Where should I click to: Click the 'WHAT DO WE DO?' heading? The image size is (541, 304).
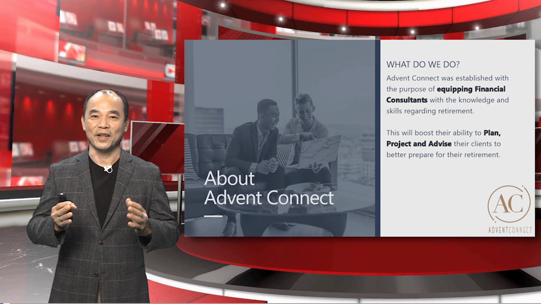[x=423, y=64]
